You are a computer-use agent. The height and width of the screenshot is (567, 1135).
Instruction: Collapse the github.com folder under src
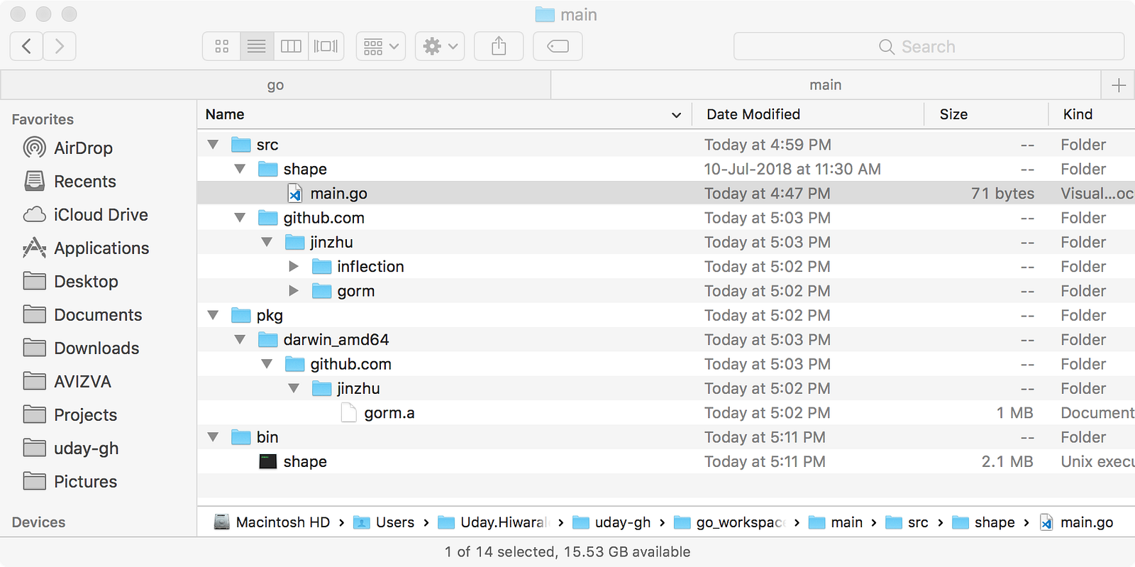[240, 218]
